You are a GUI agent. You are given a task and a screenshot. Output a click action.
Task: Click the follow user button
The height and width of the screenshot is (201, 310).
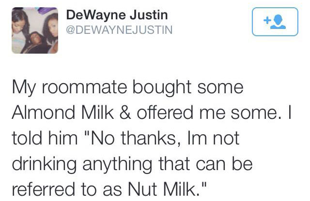click(x=273, y=22)
